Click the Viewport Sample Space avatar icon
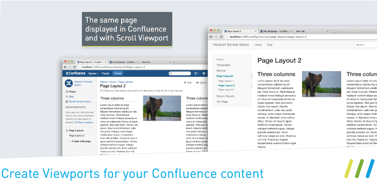 (x=69, y=83)
